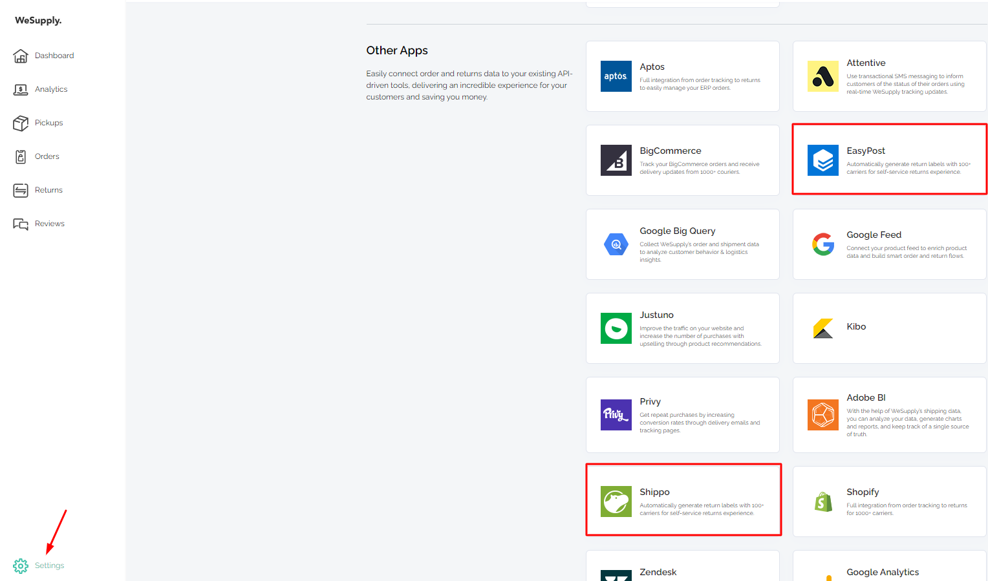Open the Google Feed app title
This screenshot has width=988, height=581.
pos(874,235)
